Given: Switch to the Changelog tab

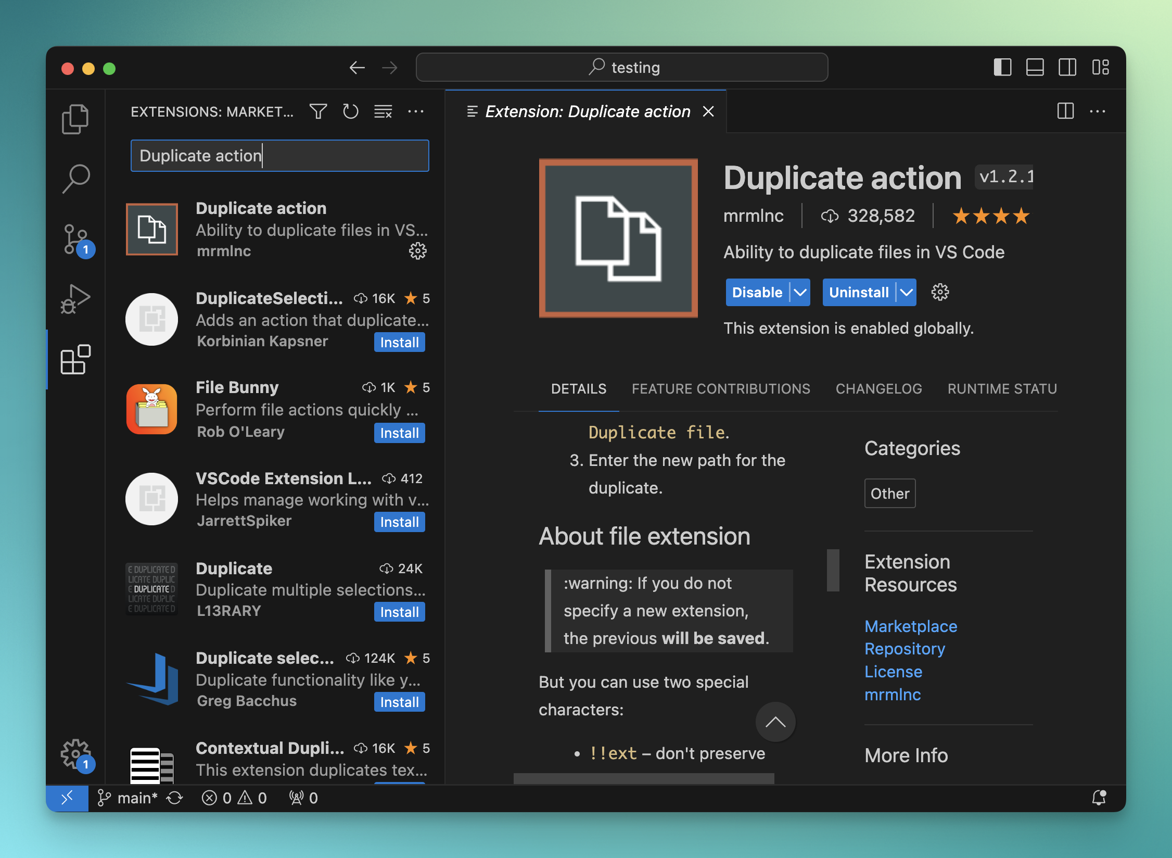Looking at the screenshot, I should [878, 389].
